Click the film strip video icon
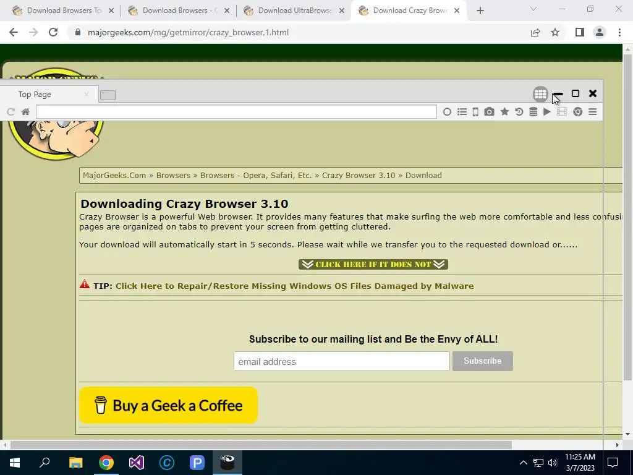Viewport: 633px width, 475px height. [x=561, y=112]
